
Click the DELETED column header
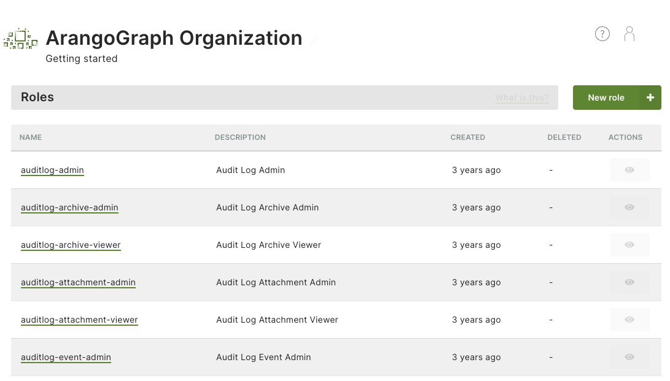coord(564,137)
